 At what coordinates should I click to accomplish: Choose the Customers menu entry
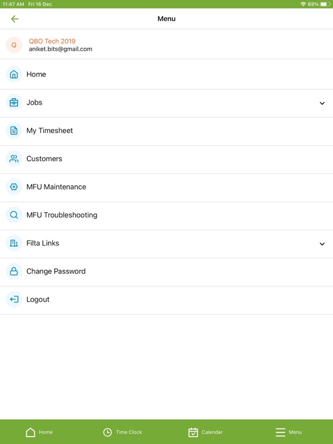(166, 159)
